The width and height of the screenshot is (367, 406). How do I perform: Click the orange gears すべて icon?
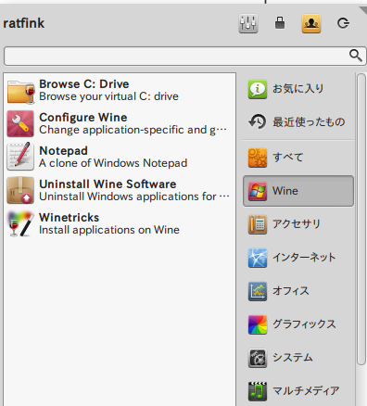point(258,158)
